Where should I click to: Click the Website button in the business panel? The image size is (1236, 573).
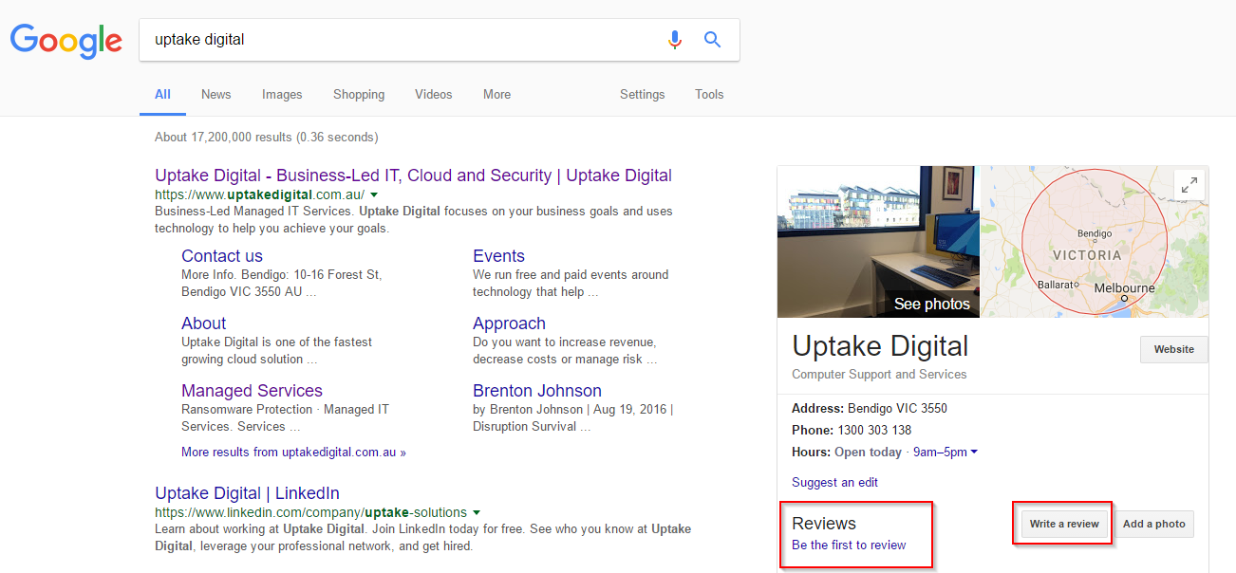[x=1173, y=349]
